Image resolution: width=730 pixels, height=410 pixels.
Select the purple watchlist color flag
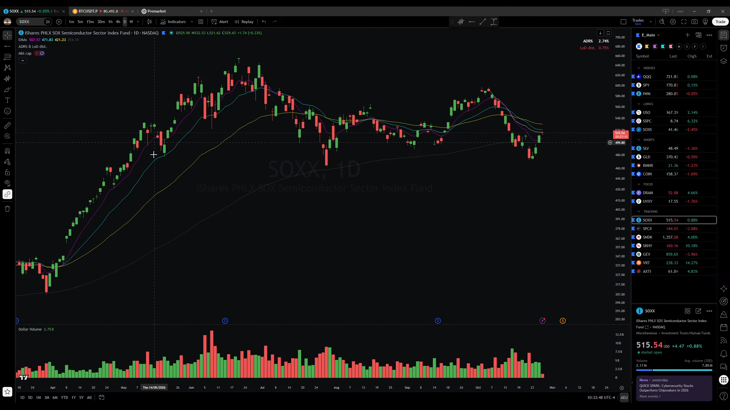coord(655,46)
